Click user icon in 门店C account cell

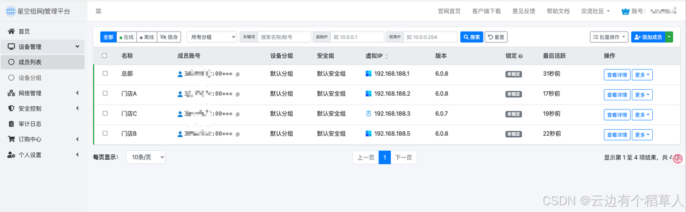click(x=180, y=114)
